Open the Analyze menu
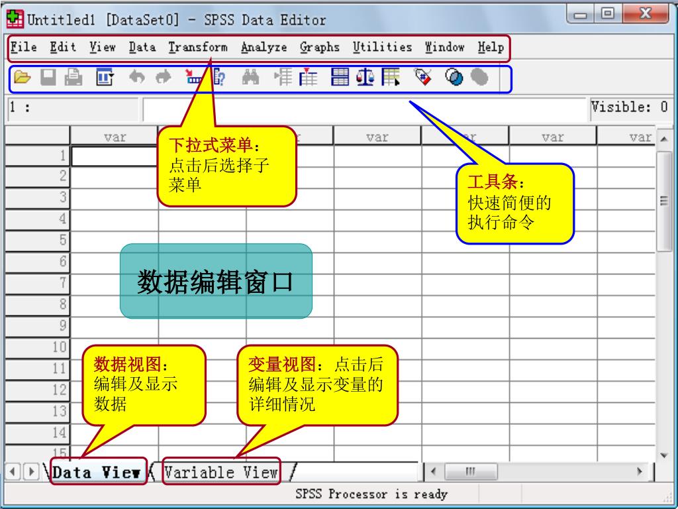The image size is (678, 509). (264, 47)
